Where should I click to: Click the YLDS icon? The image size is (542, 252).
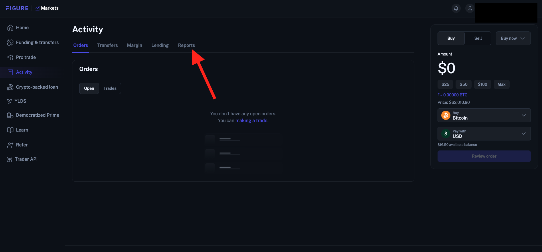click(x=9, y=101)
